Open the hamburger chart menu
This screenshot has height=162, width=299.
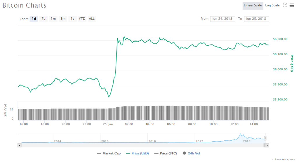tap(292, 5)
